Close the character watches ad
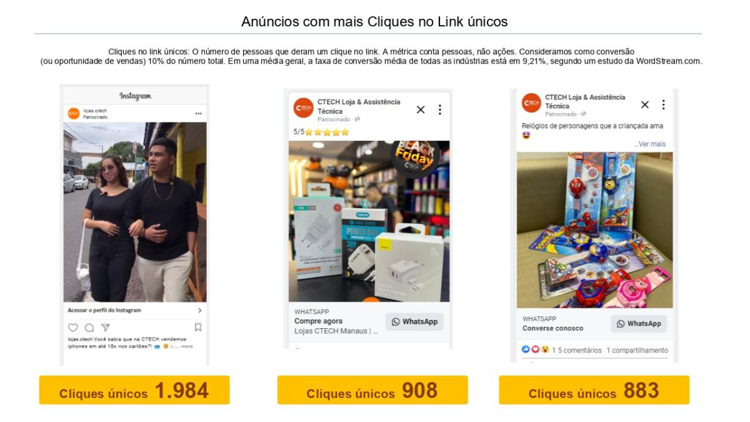This screenshot has width=750, height=422. click(645, 104)
